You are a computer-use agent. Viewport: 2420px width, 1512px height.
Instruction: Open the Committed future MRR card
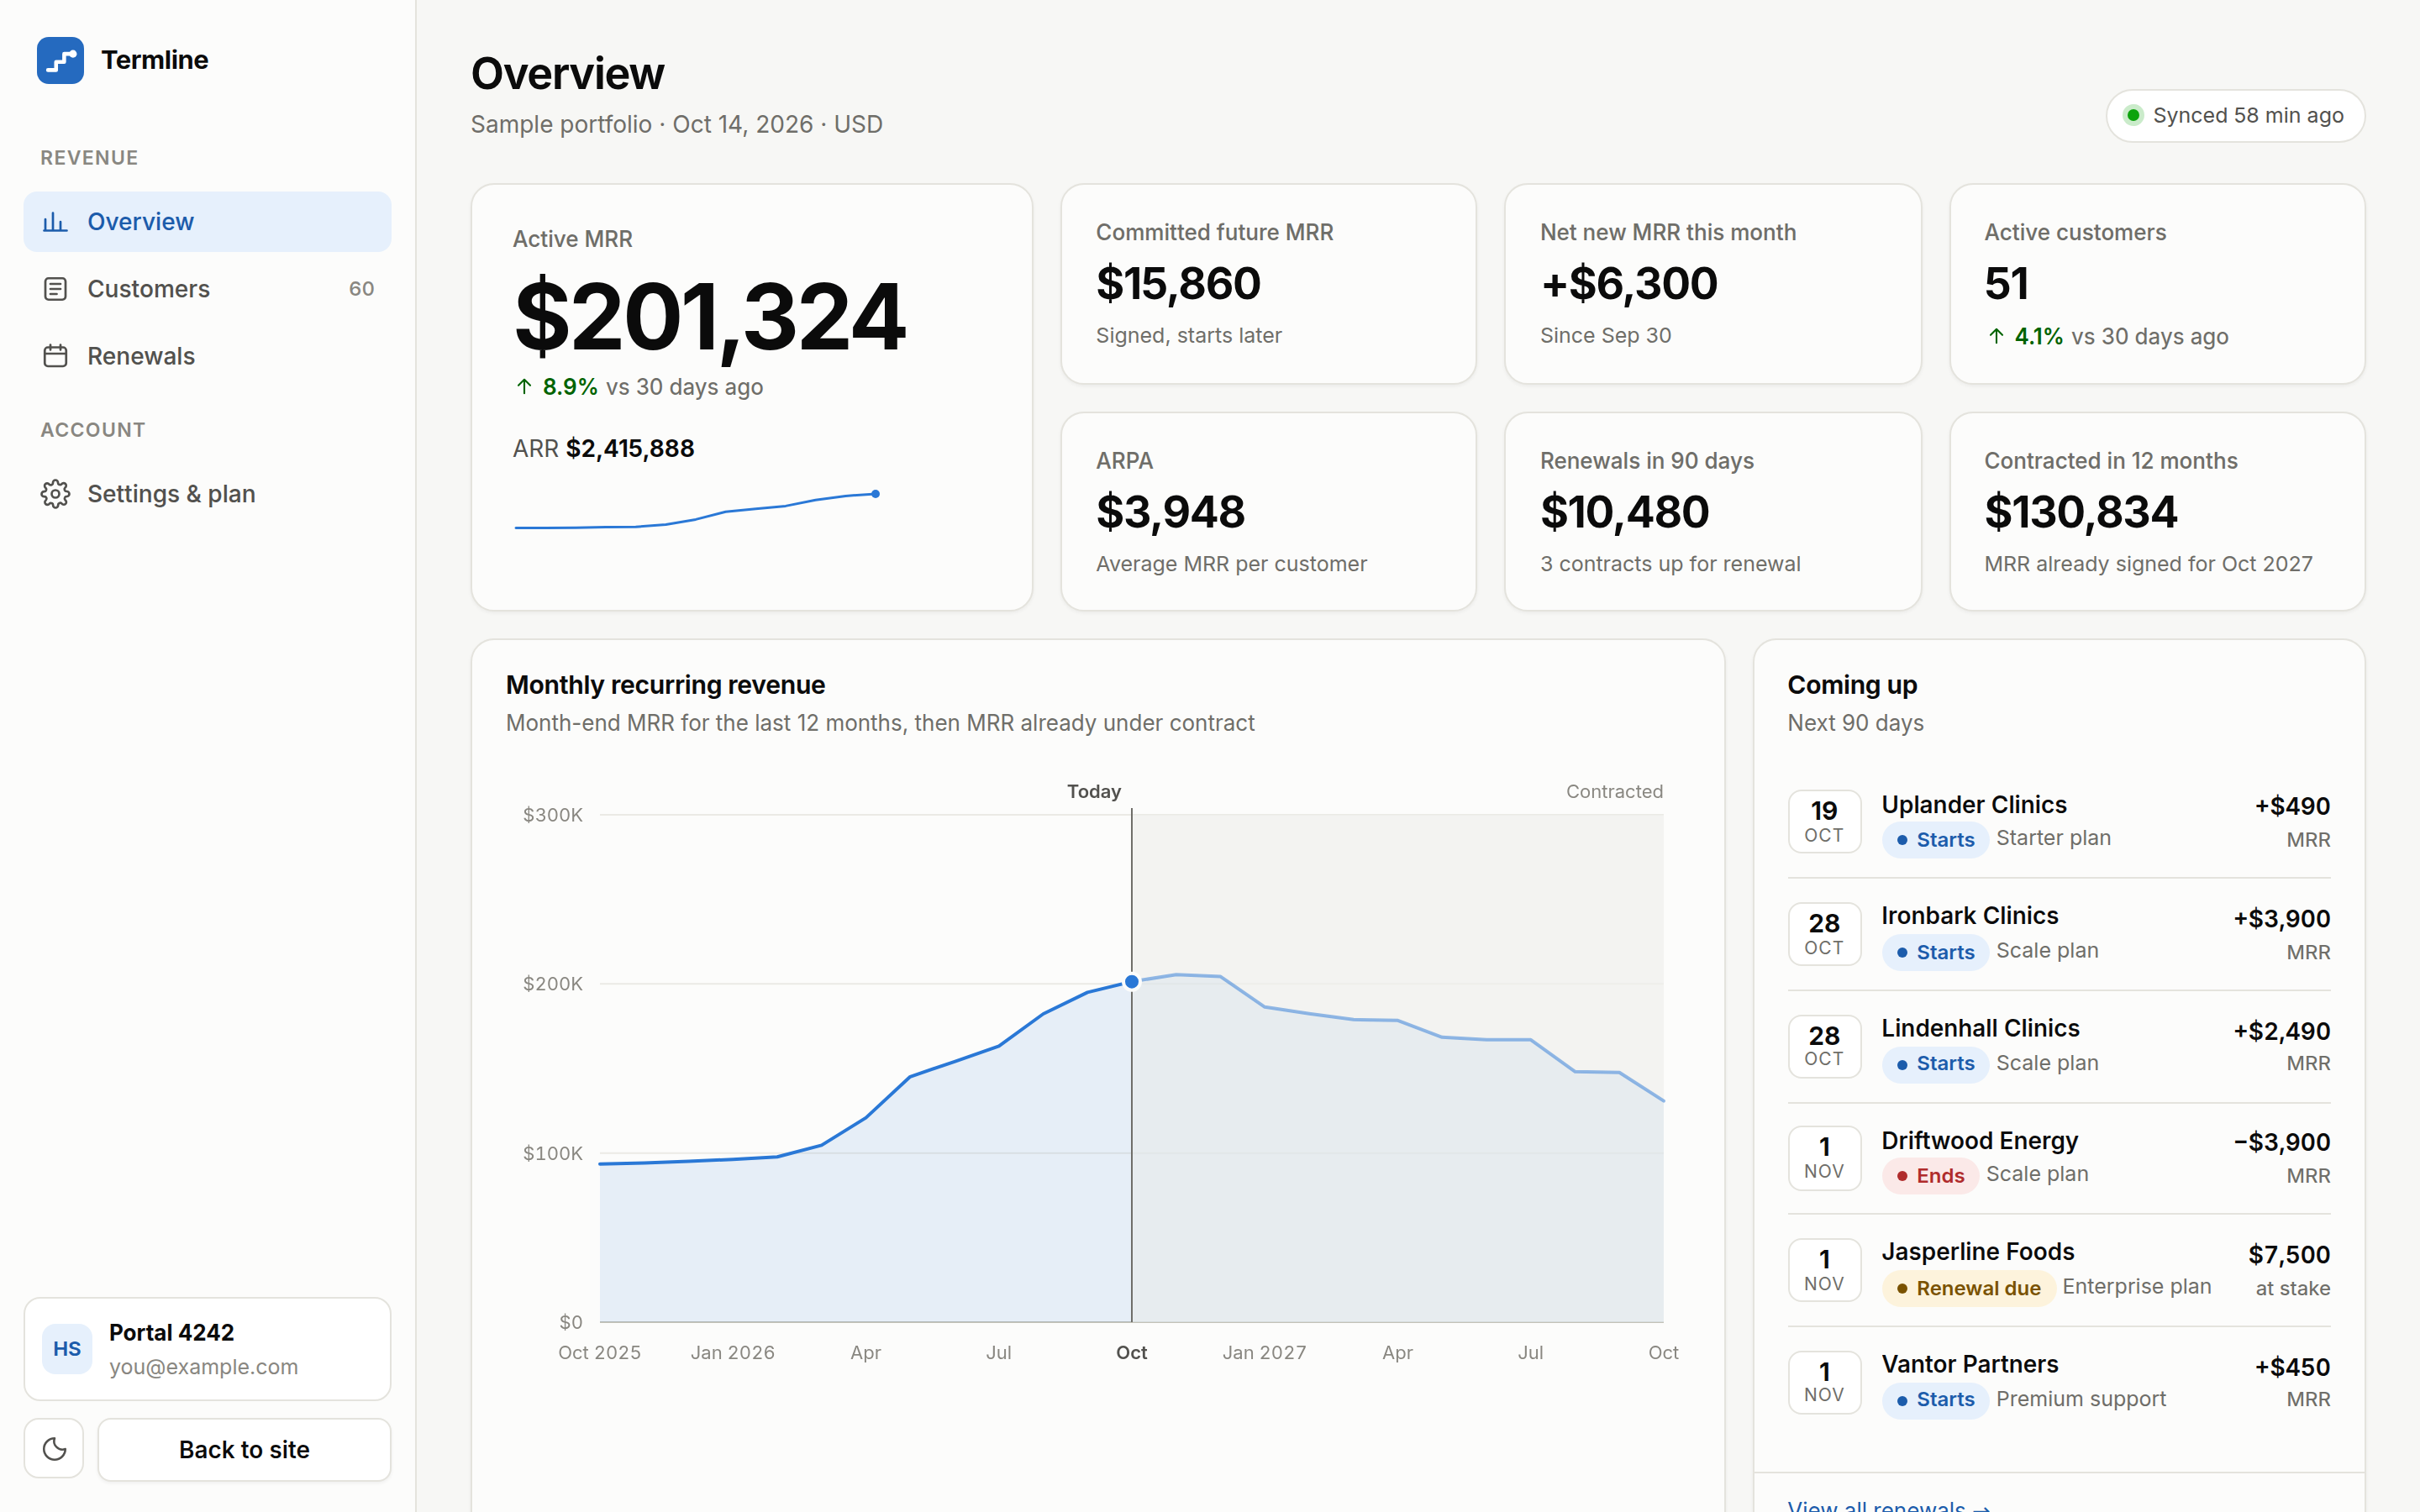pos(1268,284)
